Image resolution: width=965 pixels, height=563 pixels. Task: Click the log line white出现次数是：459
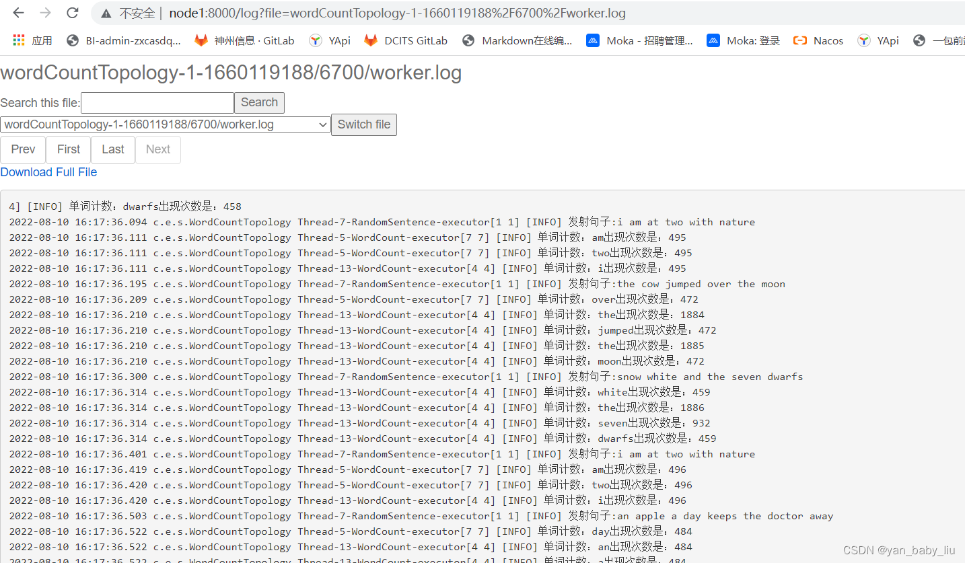(360, 392)
